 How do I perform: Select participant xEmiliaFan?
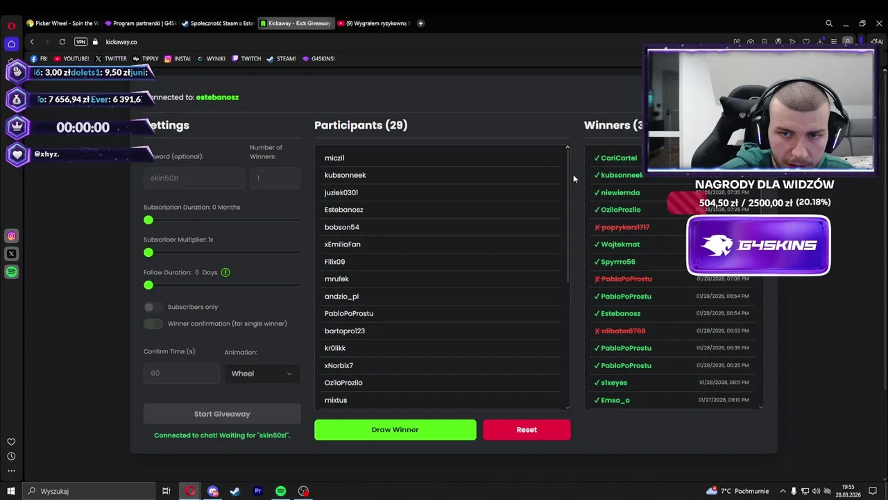[x=441, y=244]
